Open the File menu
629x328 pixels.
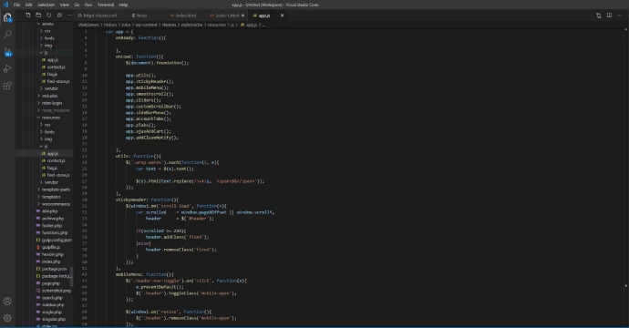[x=16, y=5]
